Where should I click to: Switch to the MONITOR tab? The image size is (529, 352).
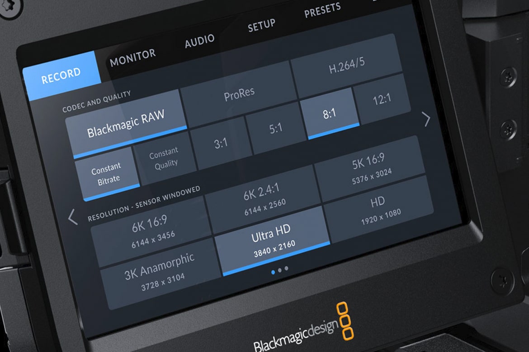tap(132, 58)
